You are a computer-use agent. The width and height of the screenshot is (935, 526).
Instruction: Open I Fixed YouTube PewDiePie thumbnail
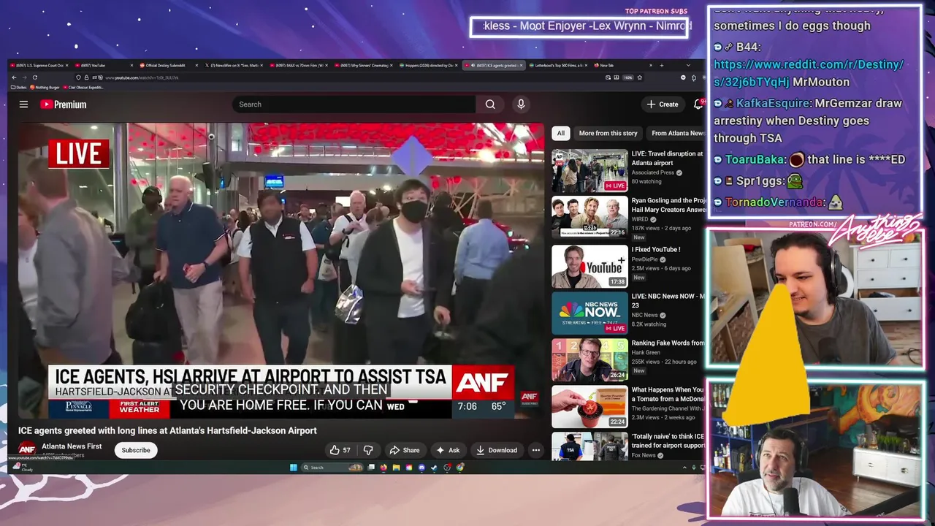589,266
